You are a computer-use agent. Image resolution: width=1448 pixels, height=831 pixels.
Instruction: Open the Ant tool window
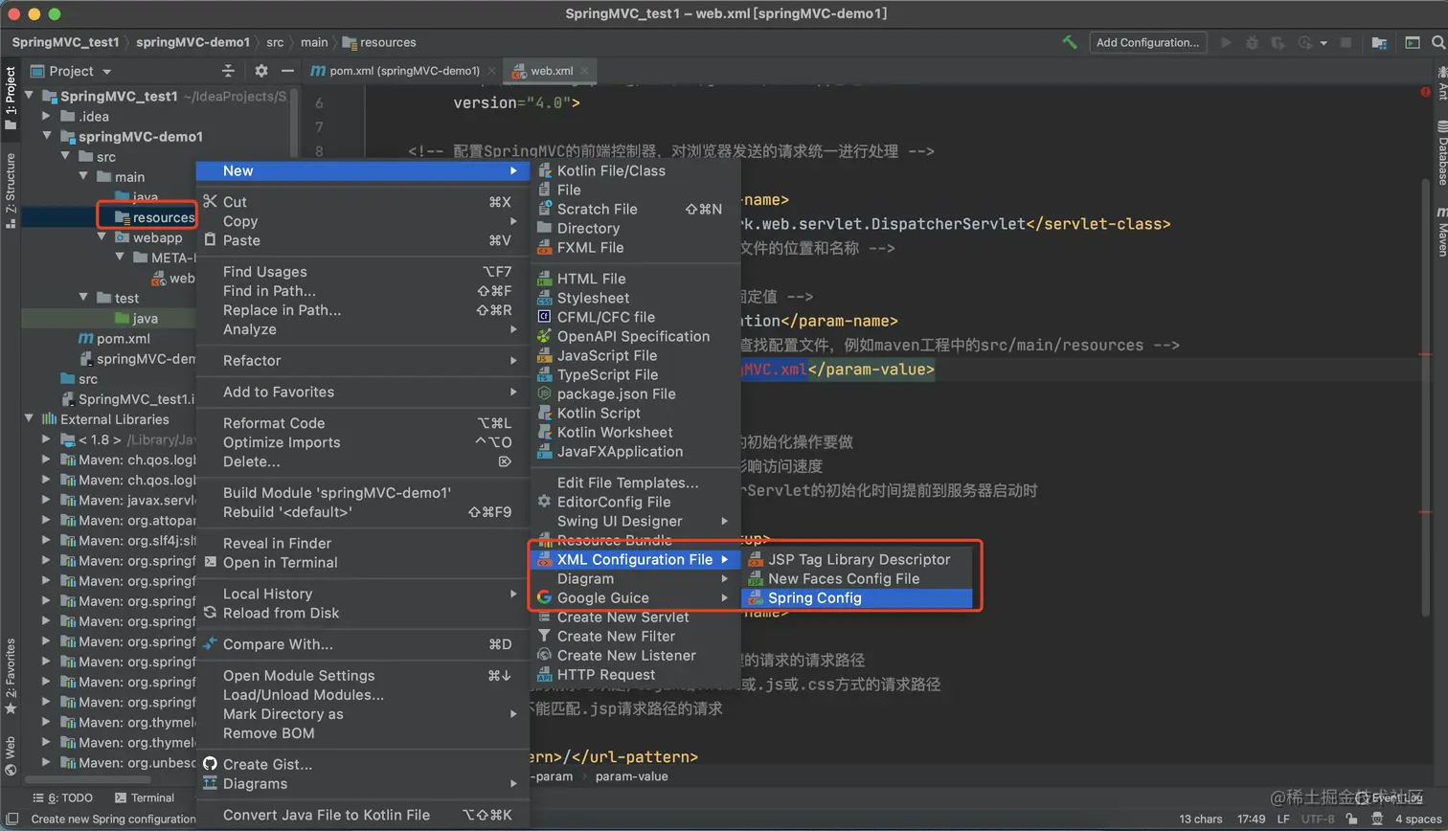click(x=1440, y=83)
